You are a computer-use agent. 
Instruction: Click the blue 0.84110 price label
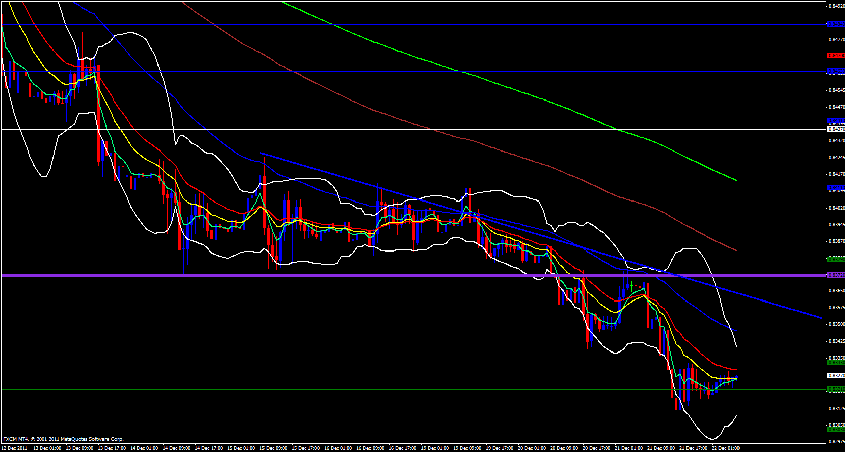click(835, 188)
